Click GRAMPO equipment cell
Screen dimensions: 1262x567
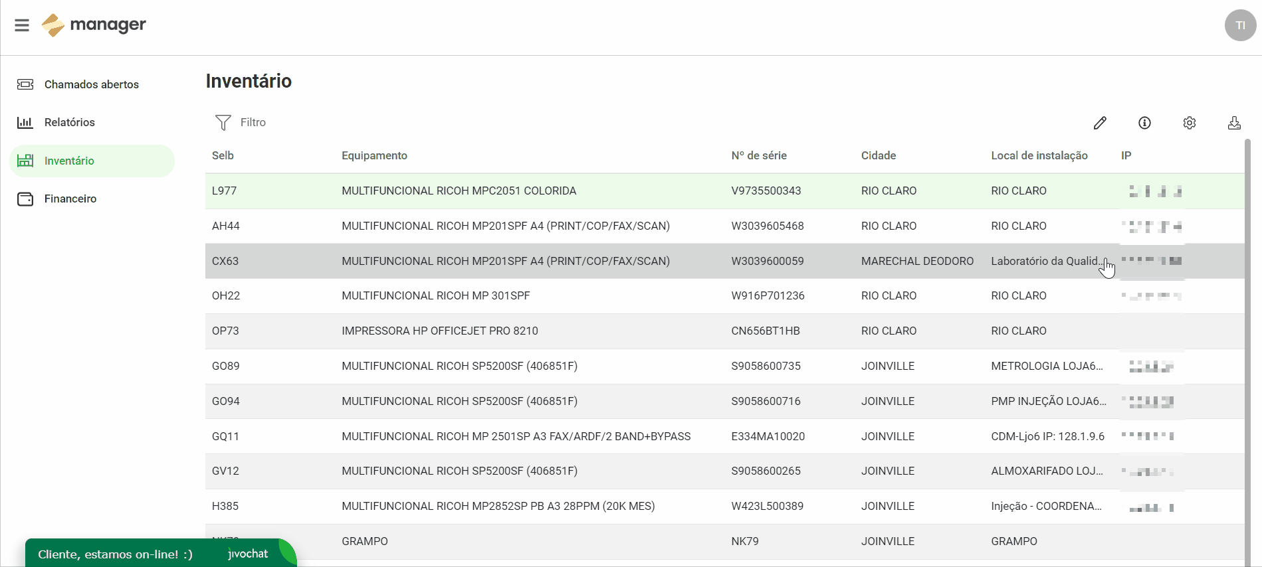(364, 542)
